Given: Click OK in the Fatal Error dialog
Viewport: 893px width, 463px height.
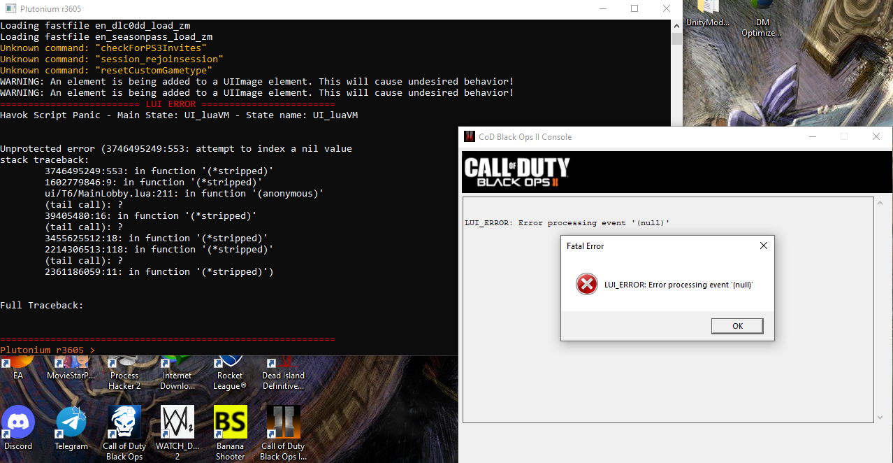Looking at the screenshot, I should tap(737, 326).
